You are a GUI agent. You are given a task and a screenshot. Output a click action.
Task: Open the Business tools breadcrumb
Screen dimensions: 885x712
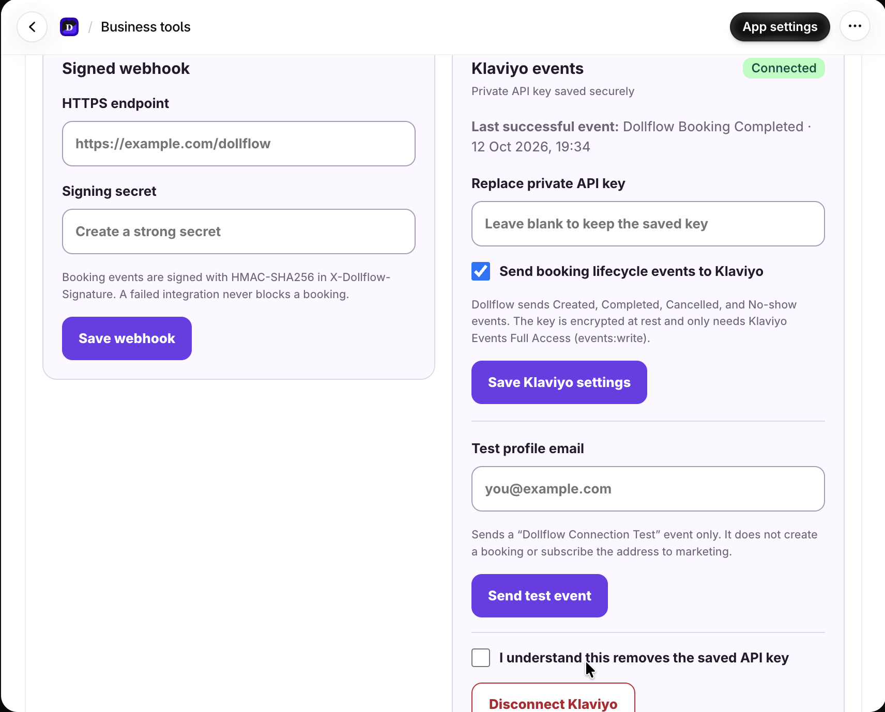click(x=146, y=27)
